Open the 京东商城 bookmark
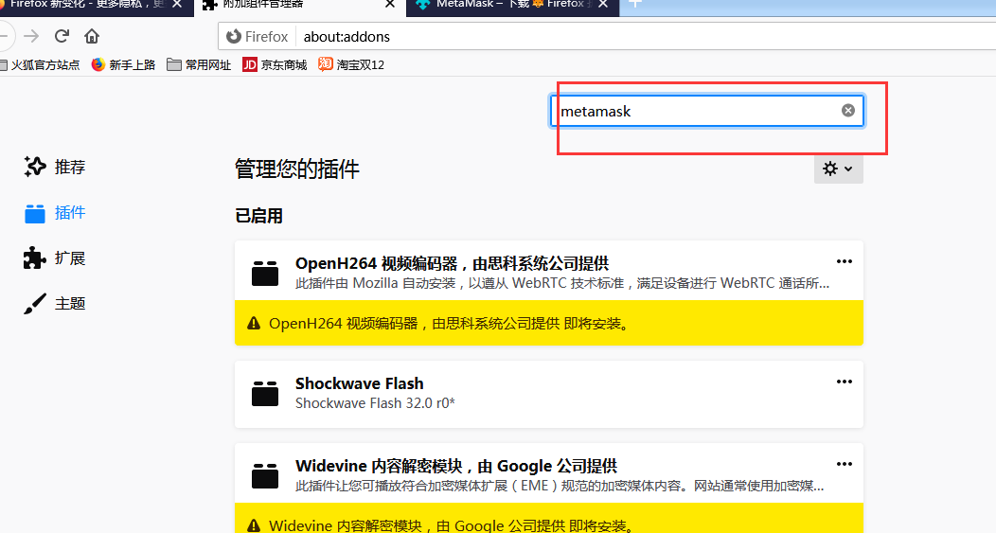This screenshot has width=996, height=533. (x=275, y=64)
